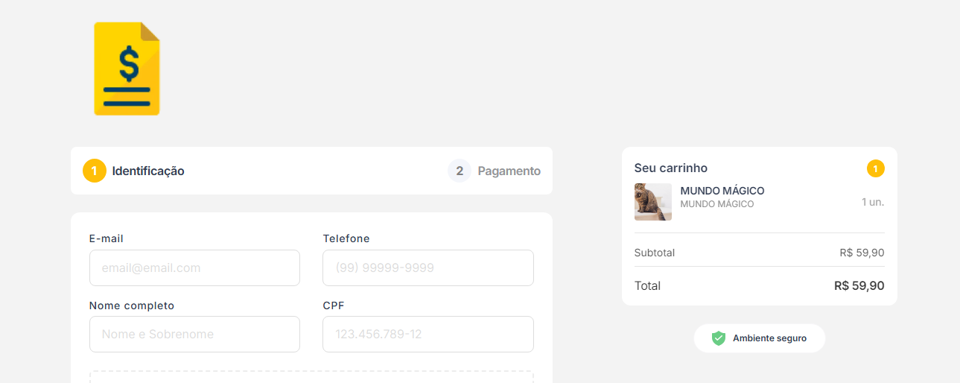Open the MUNDO MÁGICO product thumbnail
960x383 pixels.
(x=653, y=202)
